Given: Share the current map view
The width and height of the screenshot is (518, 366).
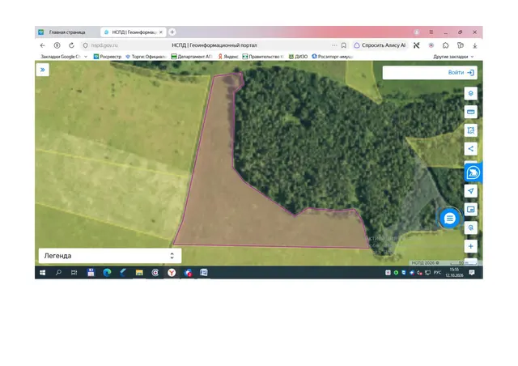Looking at the screenshot, I should click(x=471, y=149).
